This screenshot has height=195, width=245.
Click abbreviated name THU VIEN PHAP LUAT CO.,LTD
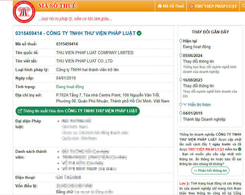coord(84,61)
